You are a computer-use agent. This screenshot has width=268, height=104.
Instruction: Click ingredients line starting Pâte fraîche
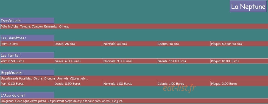tap(134, 26)
